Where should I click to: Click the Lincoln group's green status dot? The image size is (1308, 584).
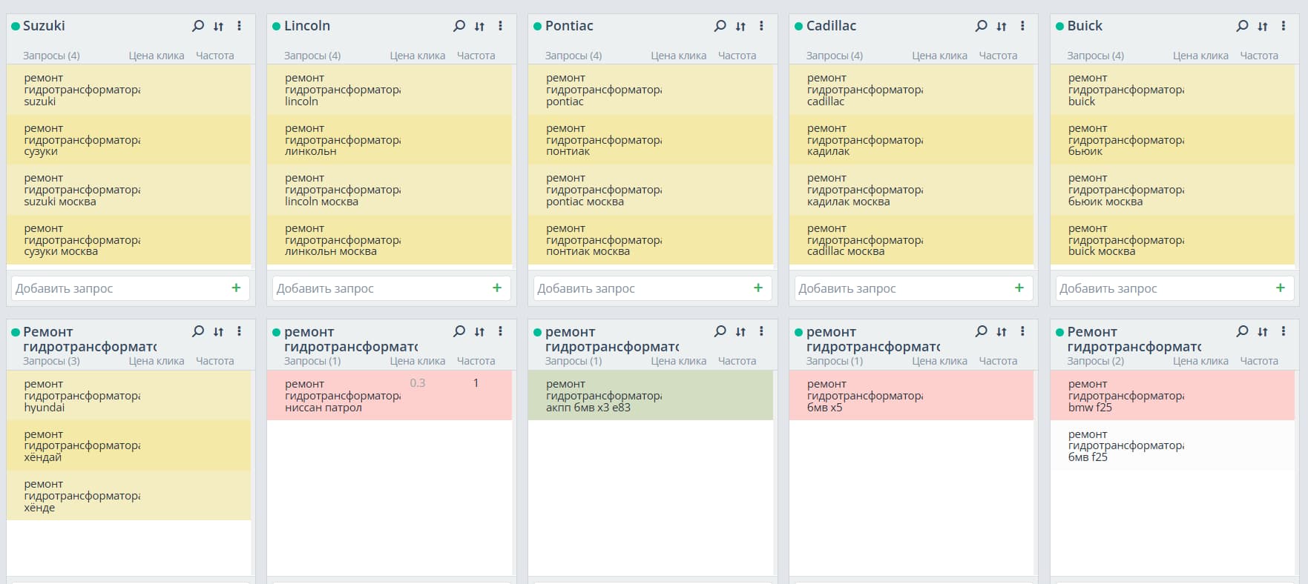276,27
